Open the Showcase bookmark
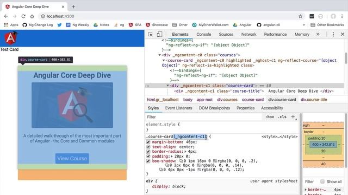348x195 pixels. (157, 25)
